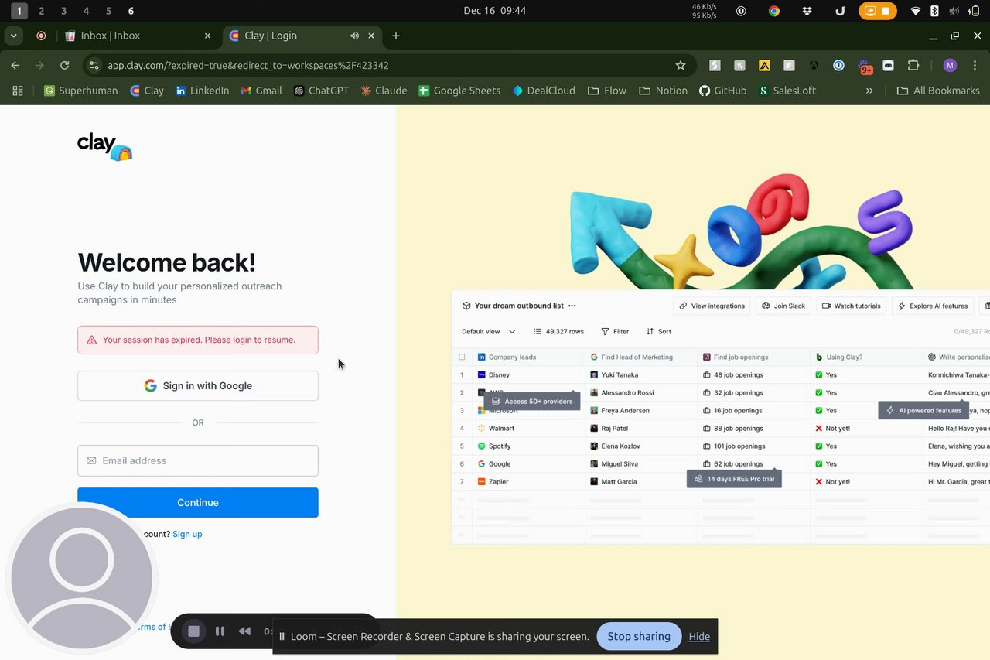Click the blue Continue button

click(x=198, y=502)
